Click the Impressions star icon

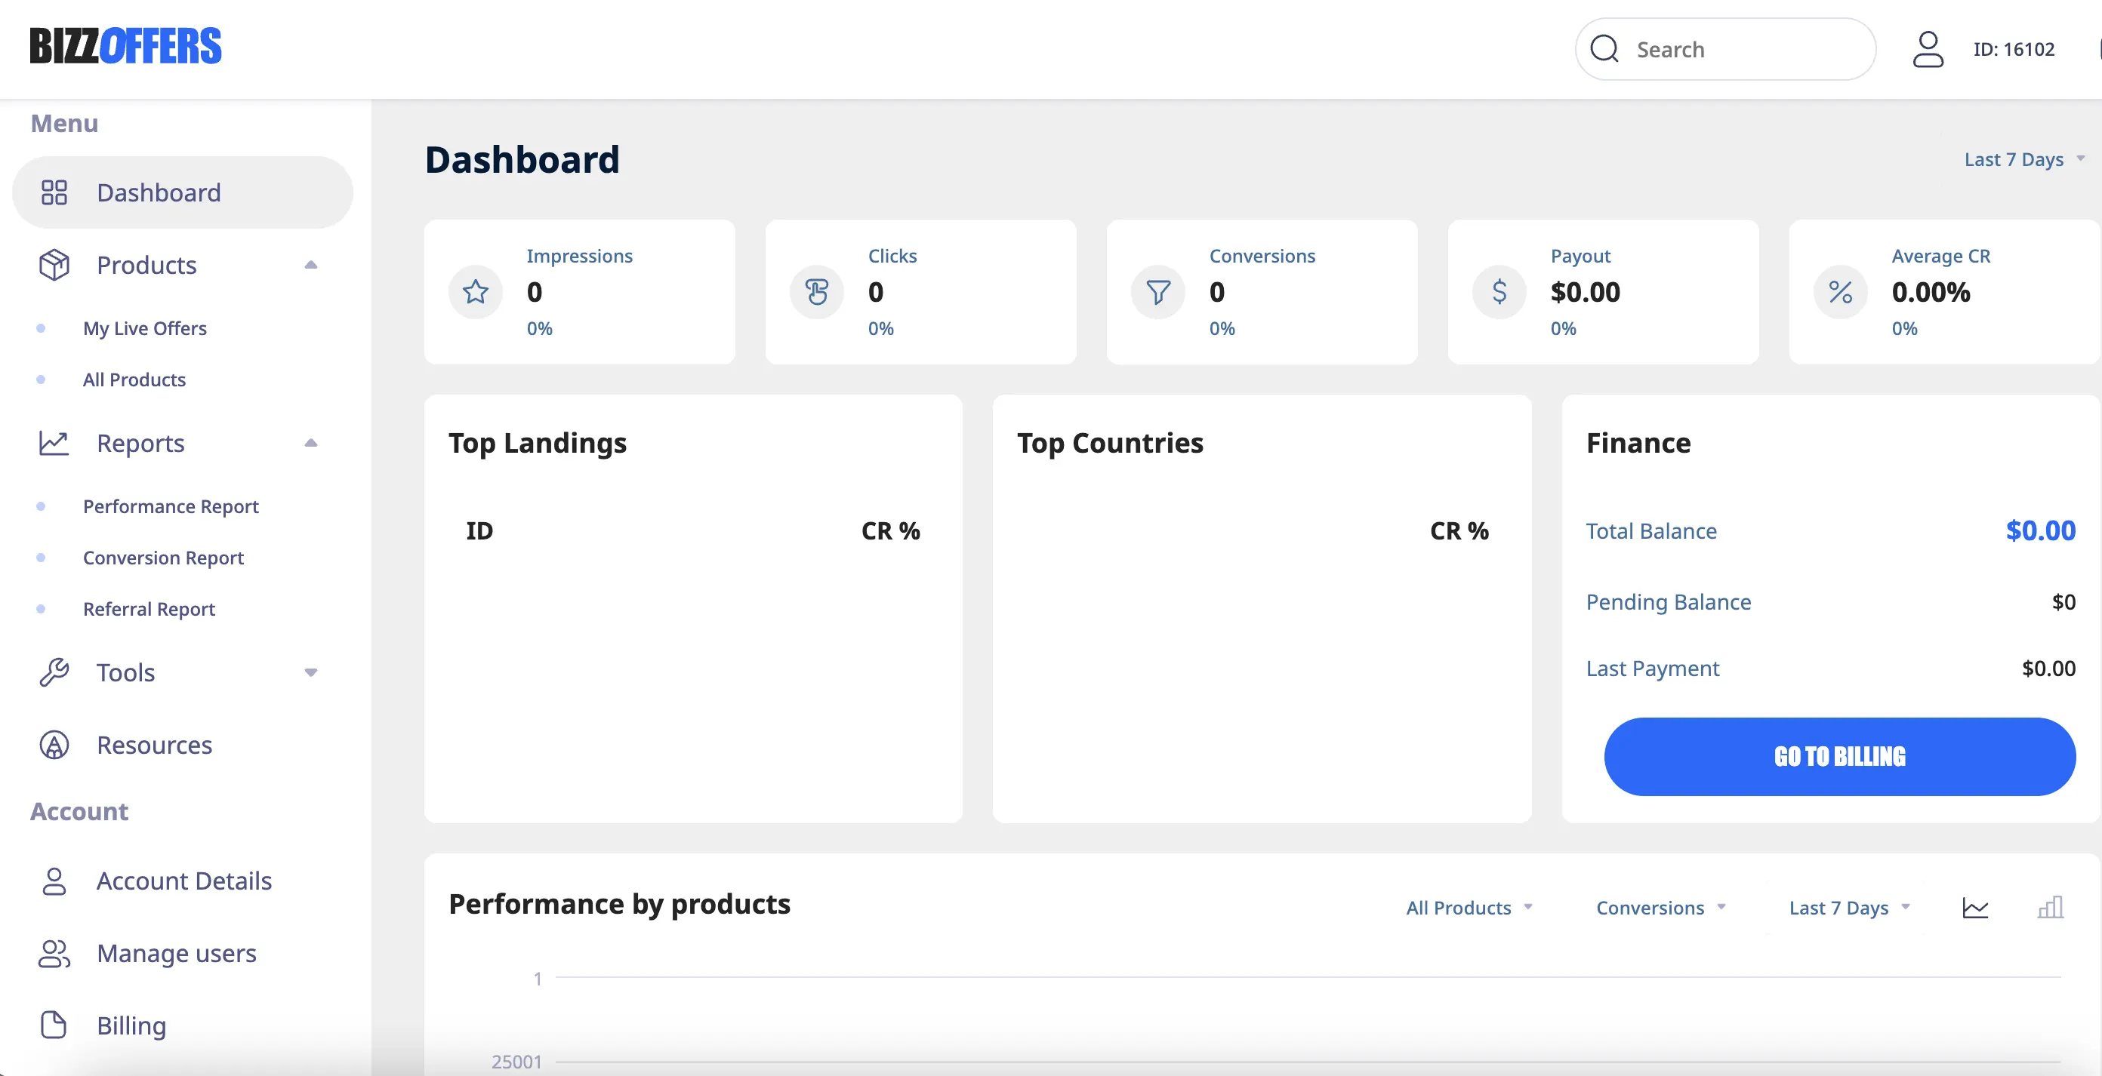click(x=476, y=292)
